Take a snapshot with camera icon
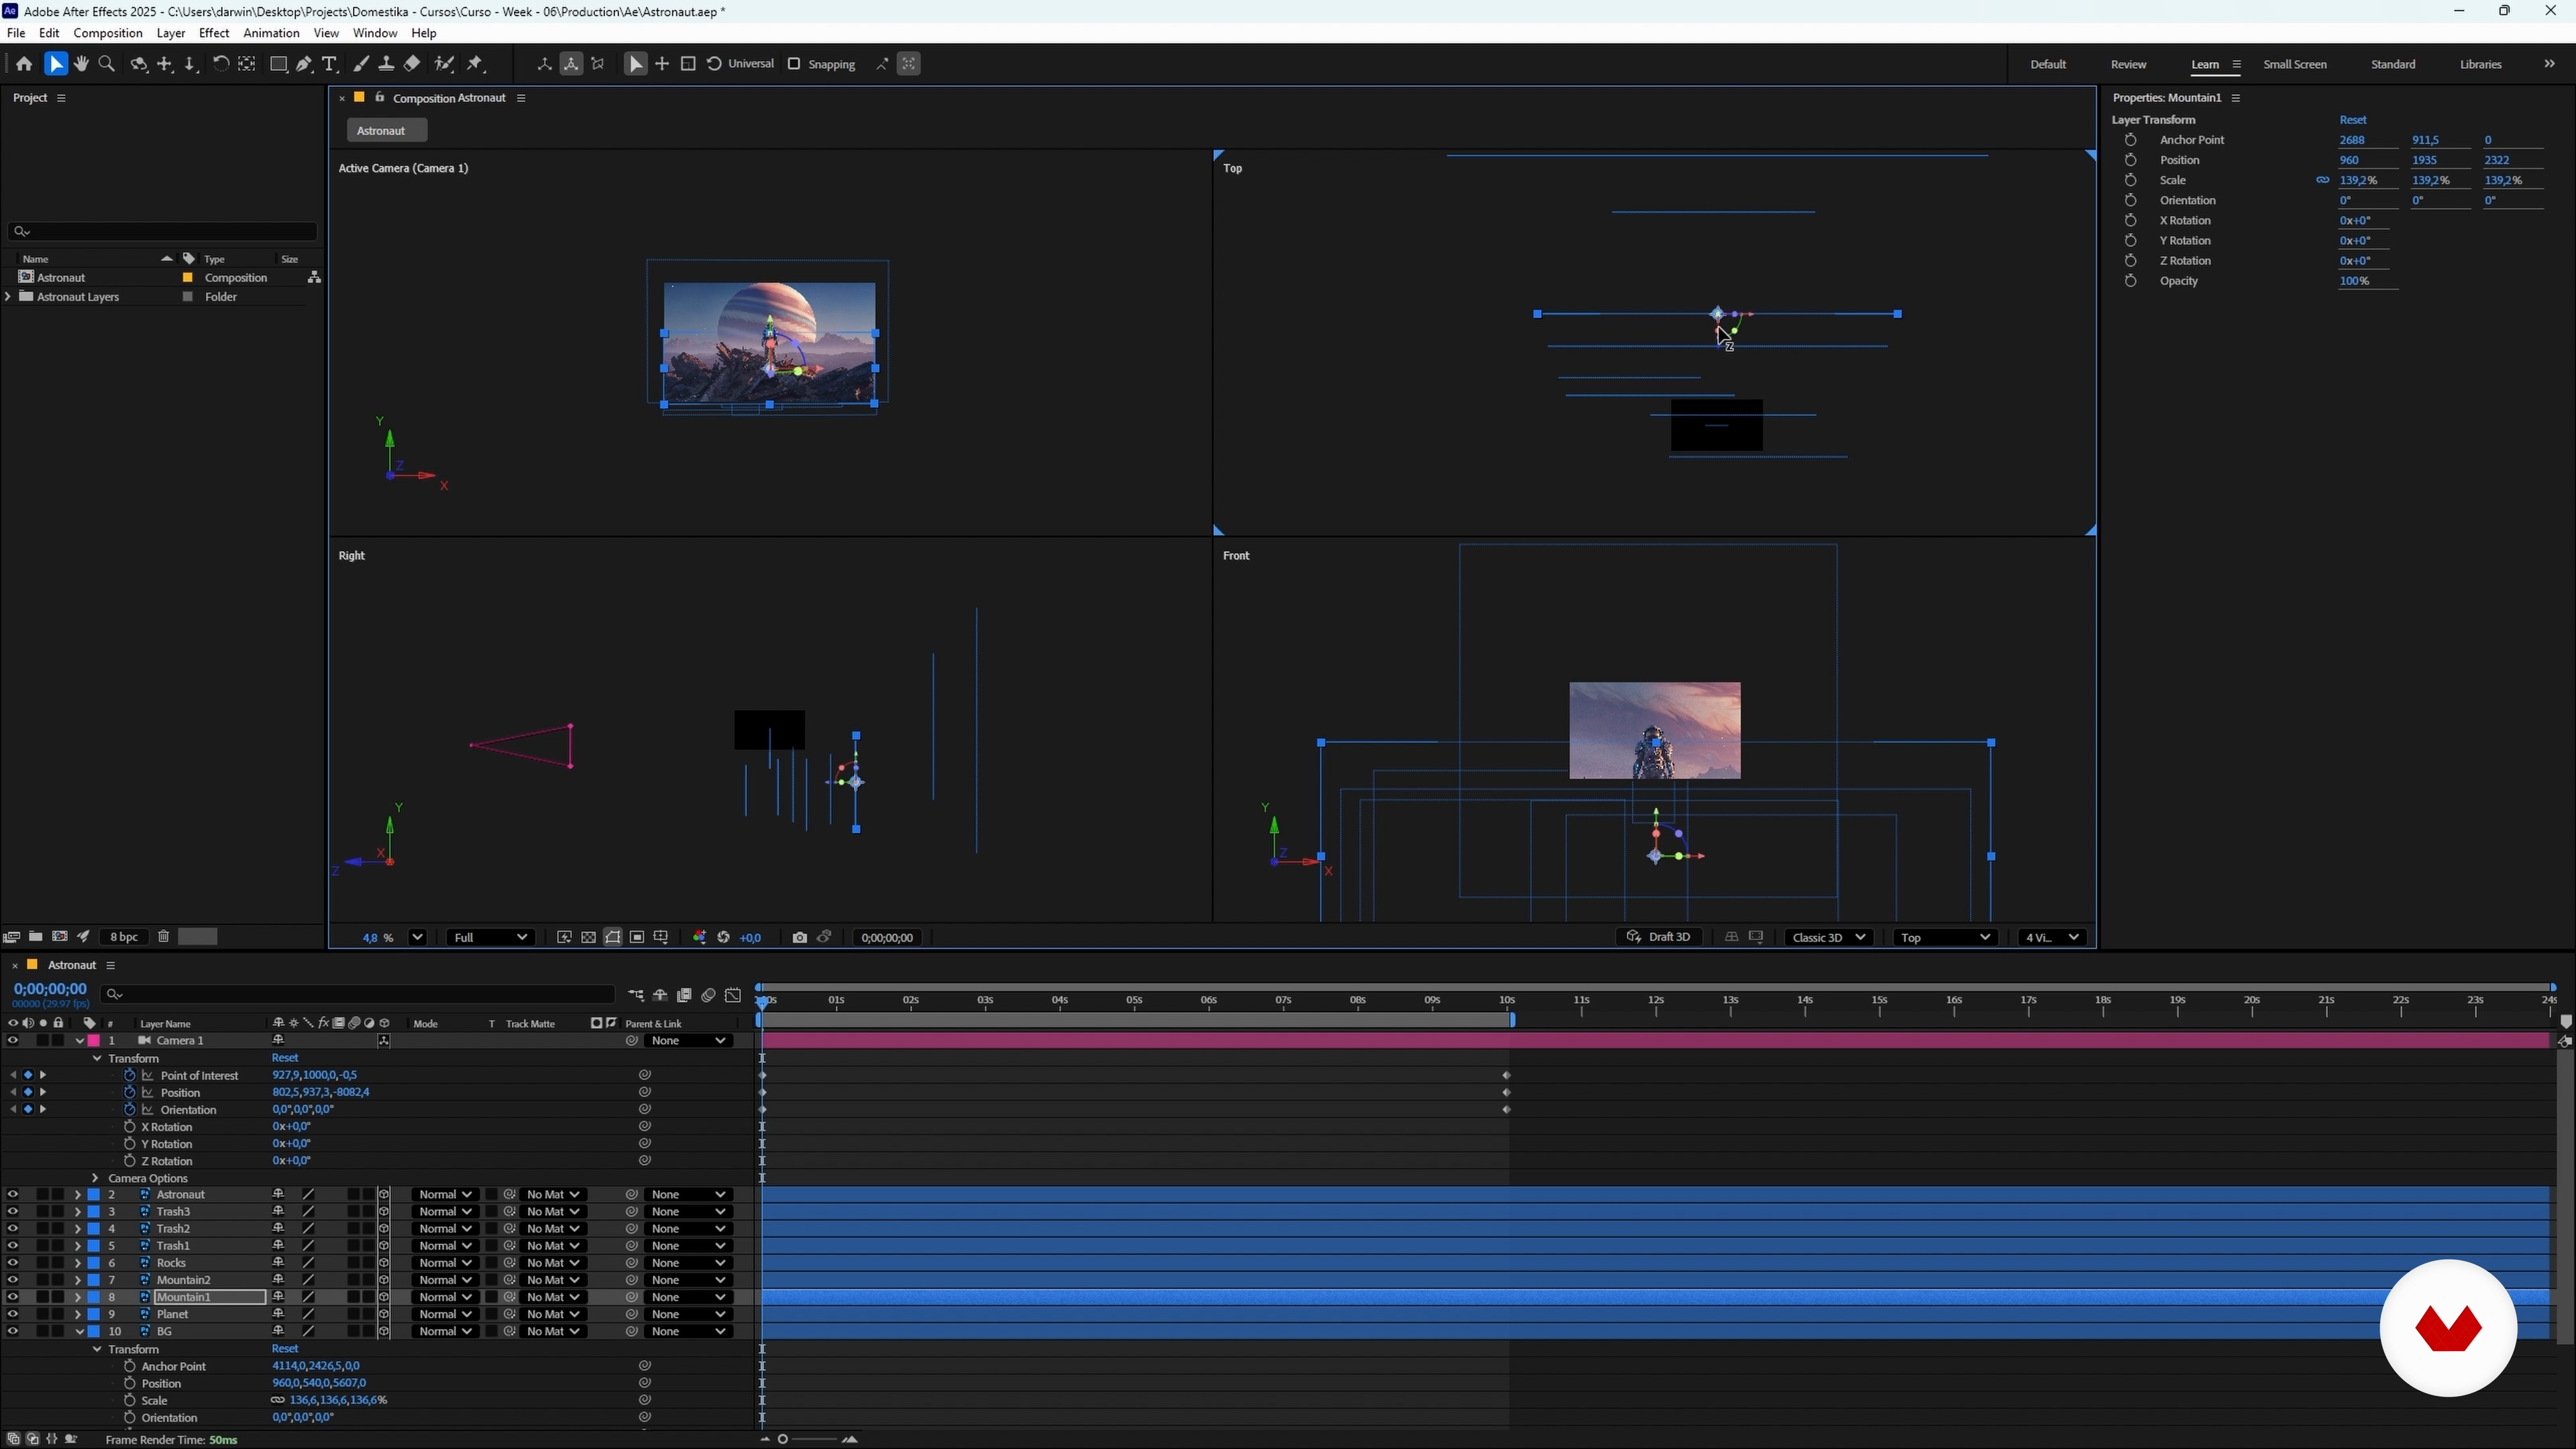This screenshot has width=2576, height=1449. [x=799, y=937]
